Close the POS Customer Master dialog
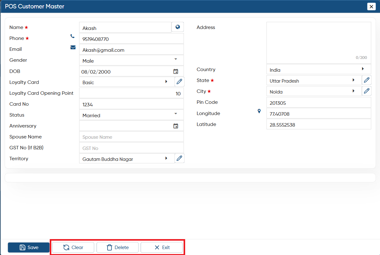The image size is (380, 255). [372, 6]
